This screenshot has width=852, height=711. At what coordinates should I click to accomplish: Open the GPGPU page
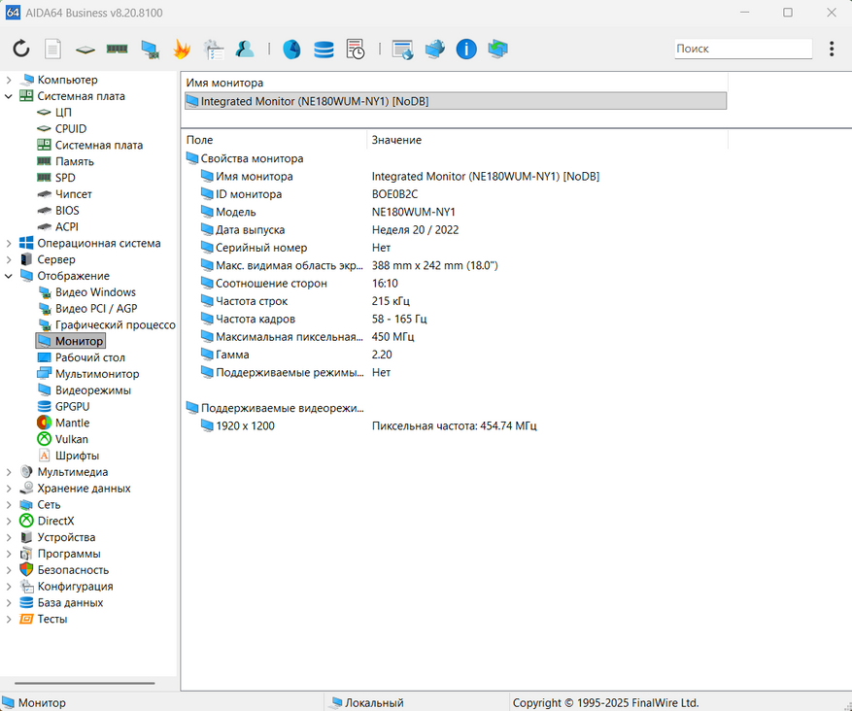[x=72, y=406]
